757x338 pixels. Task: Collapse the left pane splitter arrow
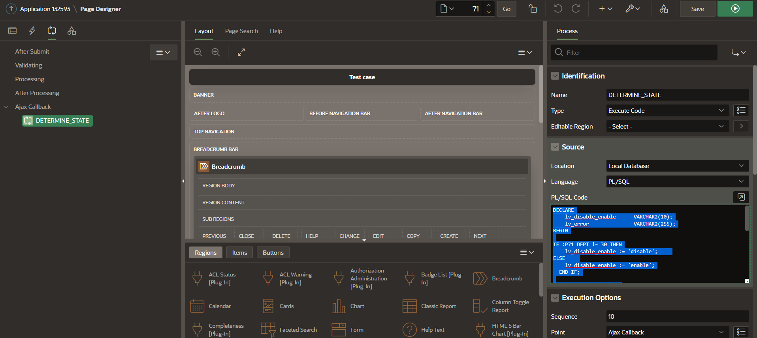point(183,181)
